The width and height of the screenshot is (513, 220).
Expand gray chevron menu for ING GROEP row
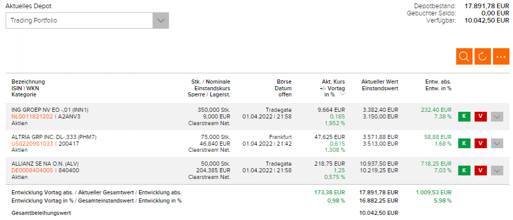pos(497,116)
